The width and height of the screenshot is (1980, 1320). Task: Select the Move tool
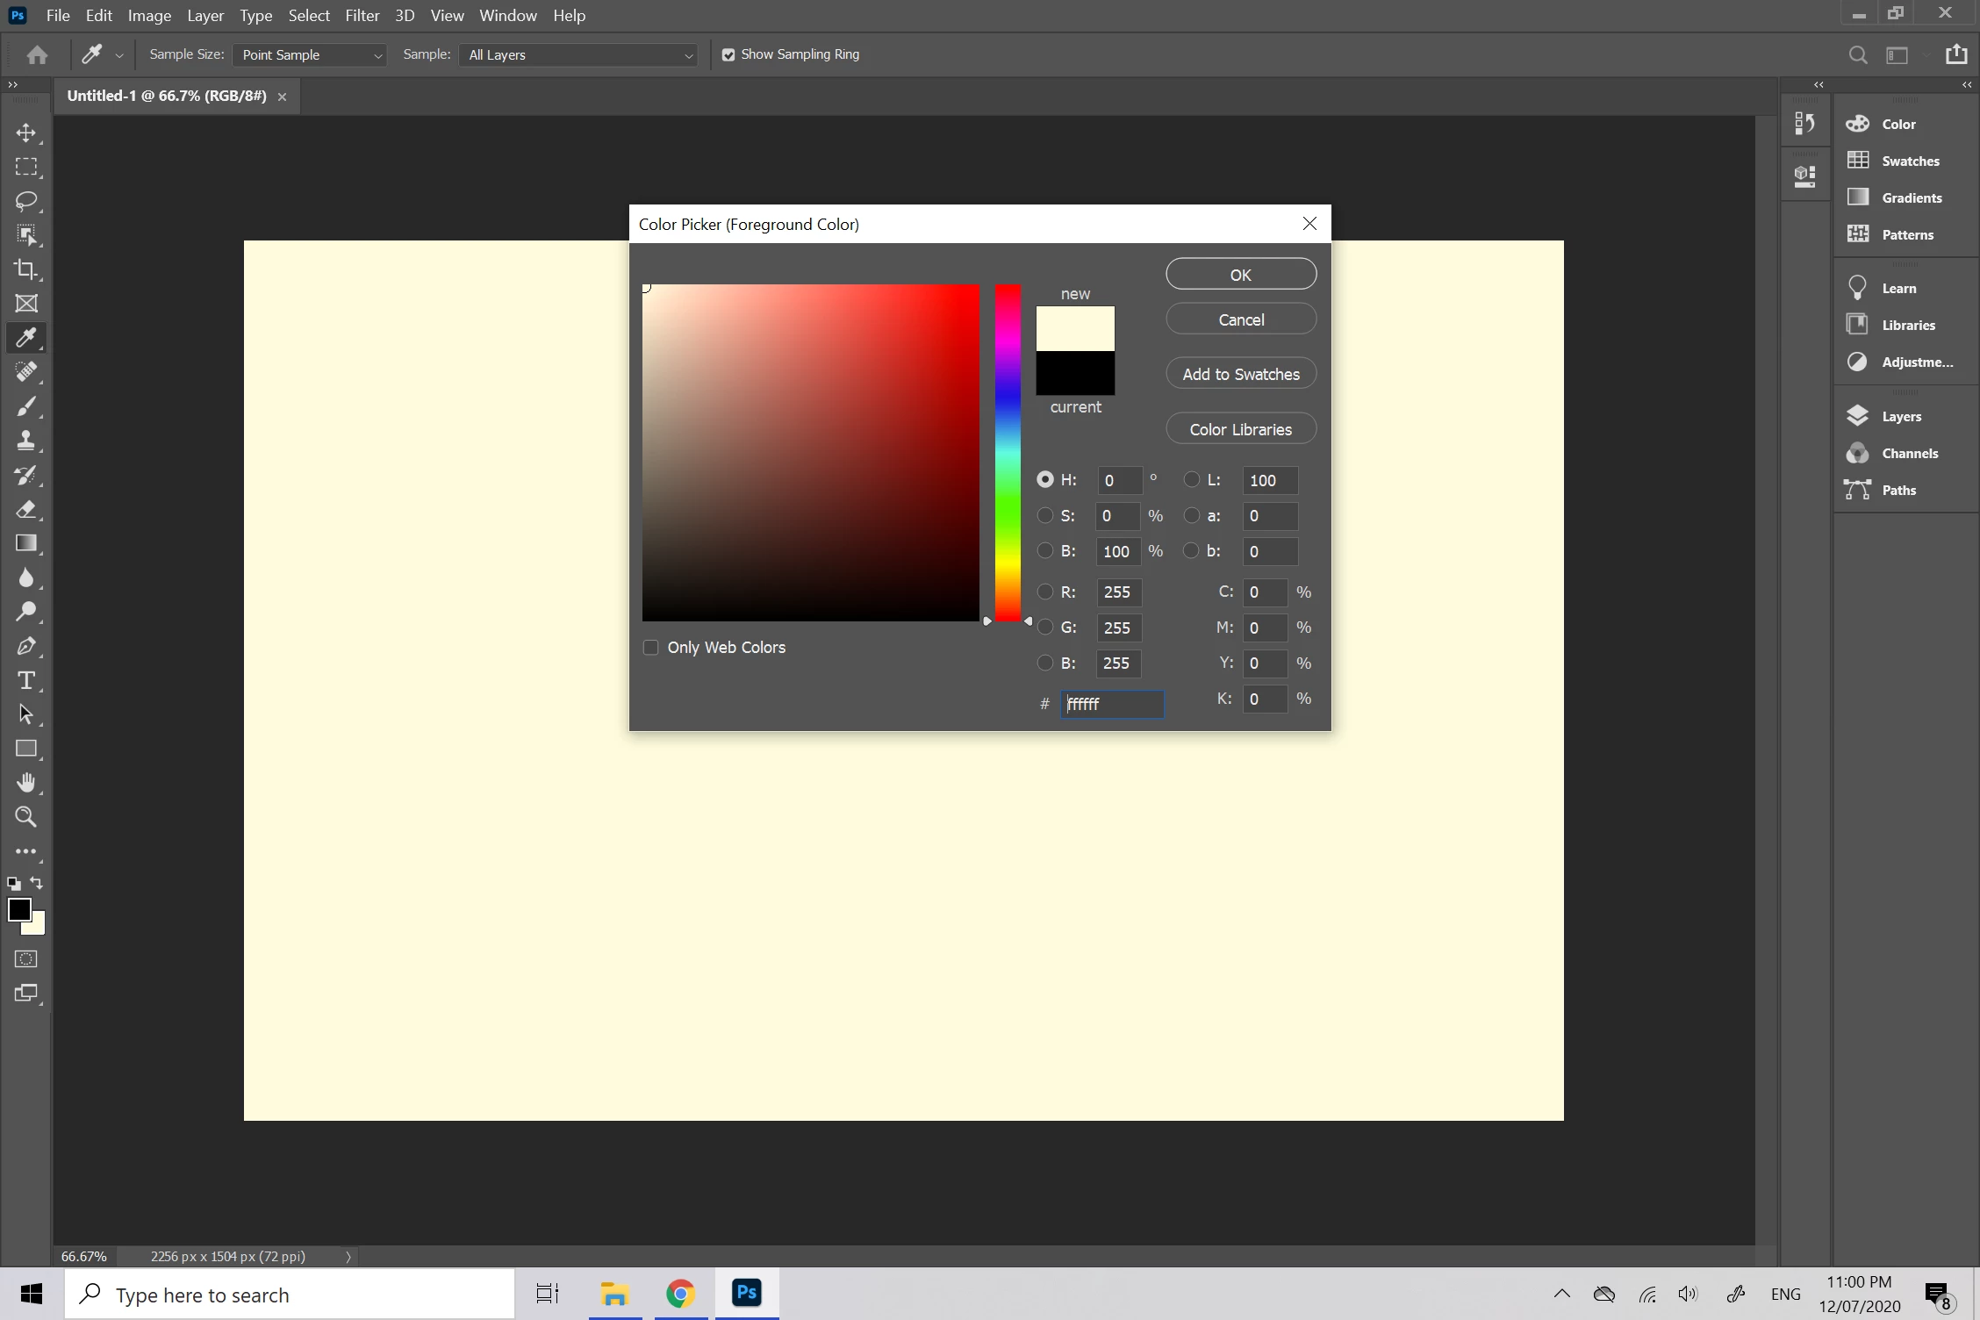(26, 133)
